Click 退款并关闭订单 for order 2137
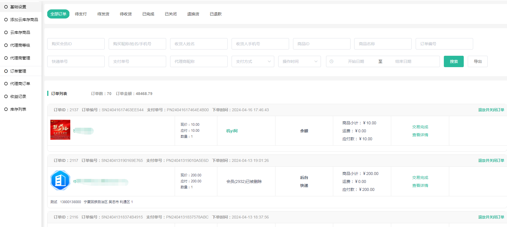The height and width of the screenshot is (227, 507). (x=491, y=110)
